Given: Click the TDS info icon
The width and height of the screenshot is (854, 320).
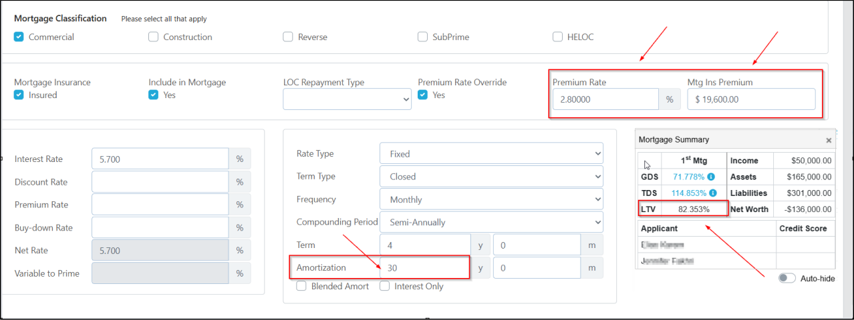Looking at the screenshot, I should click(712, 193).
